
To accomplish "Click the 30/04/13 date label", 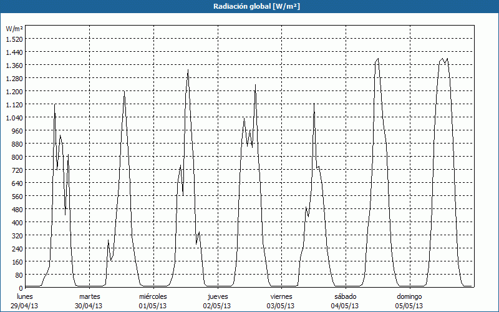I will (x=89, y=306).
